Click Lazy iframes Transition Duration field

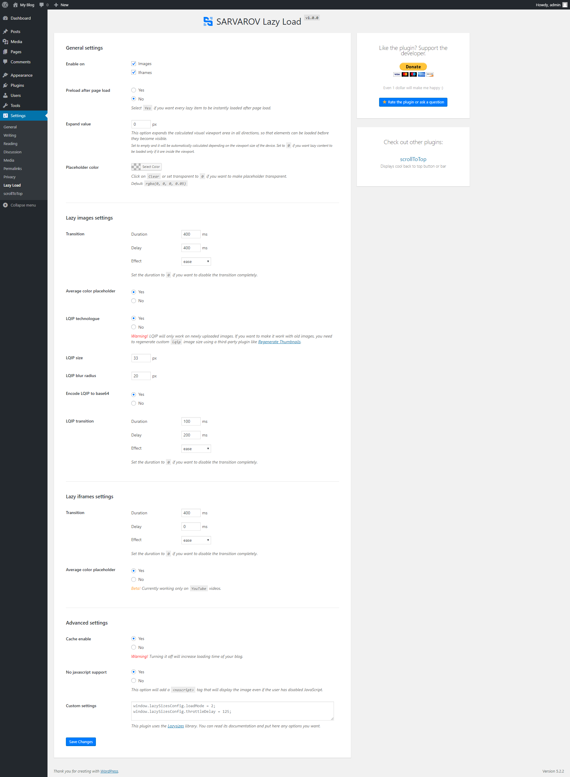[x=191, y=513]
